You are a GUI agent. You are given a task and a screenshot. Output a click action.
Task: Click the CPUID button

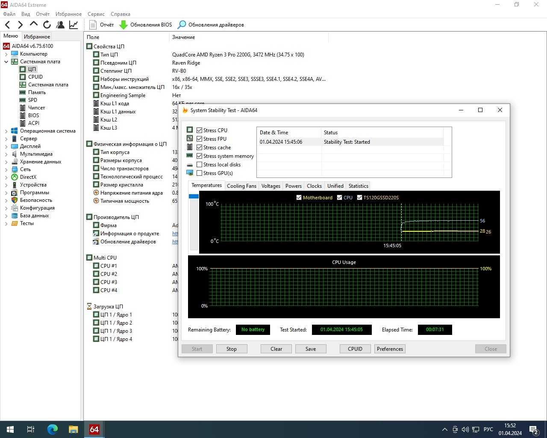point(355,349)
